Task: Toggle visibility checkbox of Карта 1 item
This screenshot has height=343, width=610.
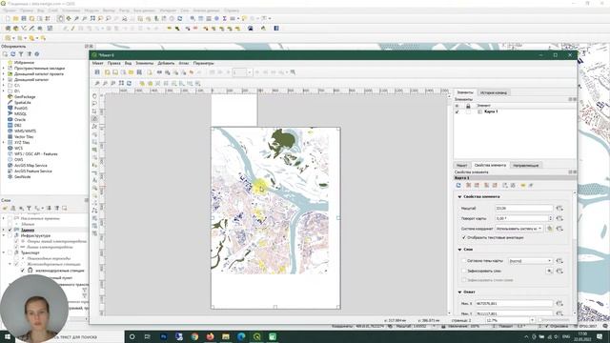Action: [x=457, y=111]
